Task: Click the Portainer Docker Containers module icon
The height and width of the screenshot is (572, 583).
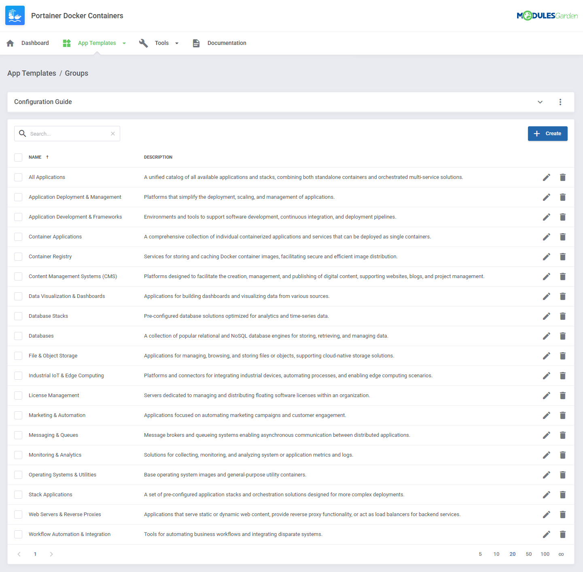Action: [15, 15]
